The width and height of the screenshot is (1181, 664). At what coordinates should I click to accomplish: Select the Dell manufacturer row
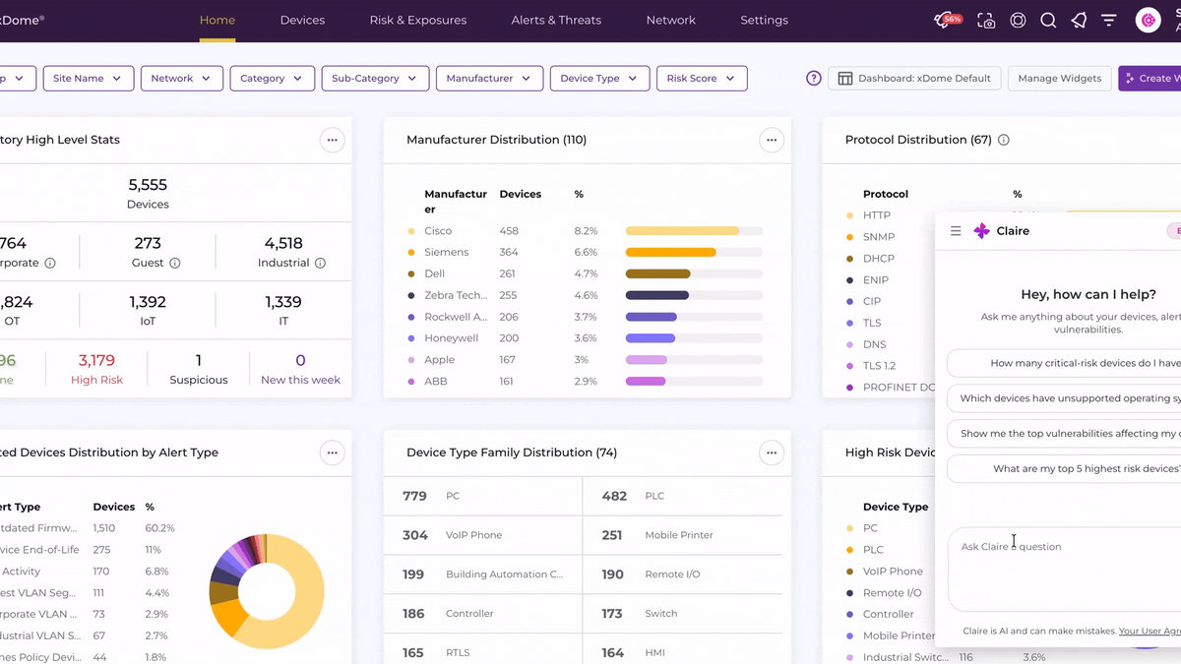pyautogui.click(x=586, y=273)
